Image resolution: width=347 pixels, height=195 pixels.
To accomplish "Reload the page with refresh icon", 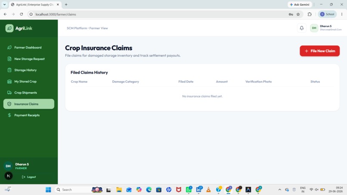I will point(22,14).
